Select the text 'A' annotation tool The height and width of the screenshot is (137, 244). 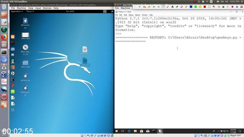pos(172,7)
